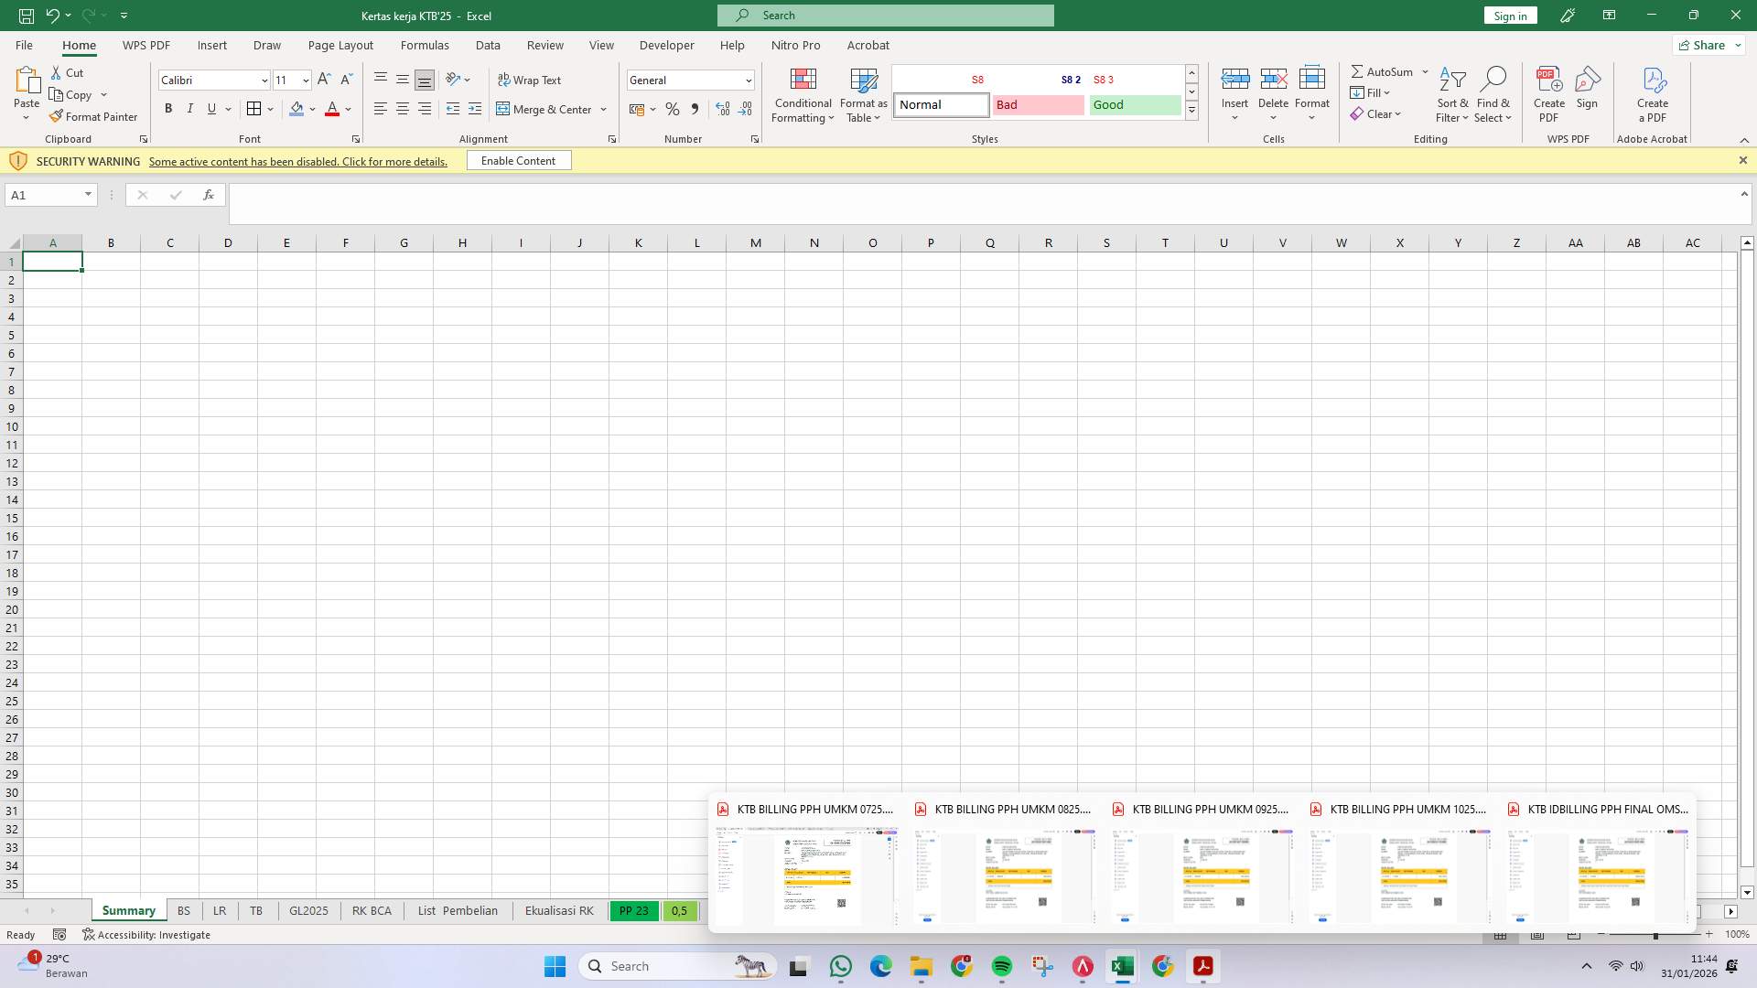Open the Font Color dropdown arrow

[x=347, y=110]
